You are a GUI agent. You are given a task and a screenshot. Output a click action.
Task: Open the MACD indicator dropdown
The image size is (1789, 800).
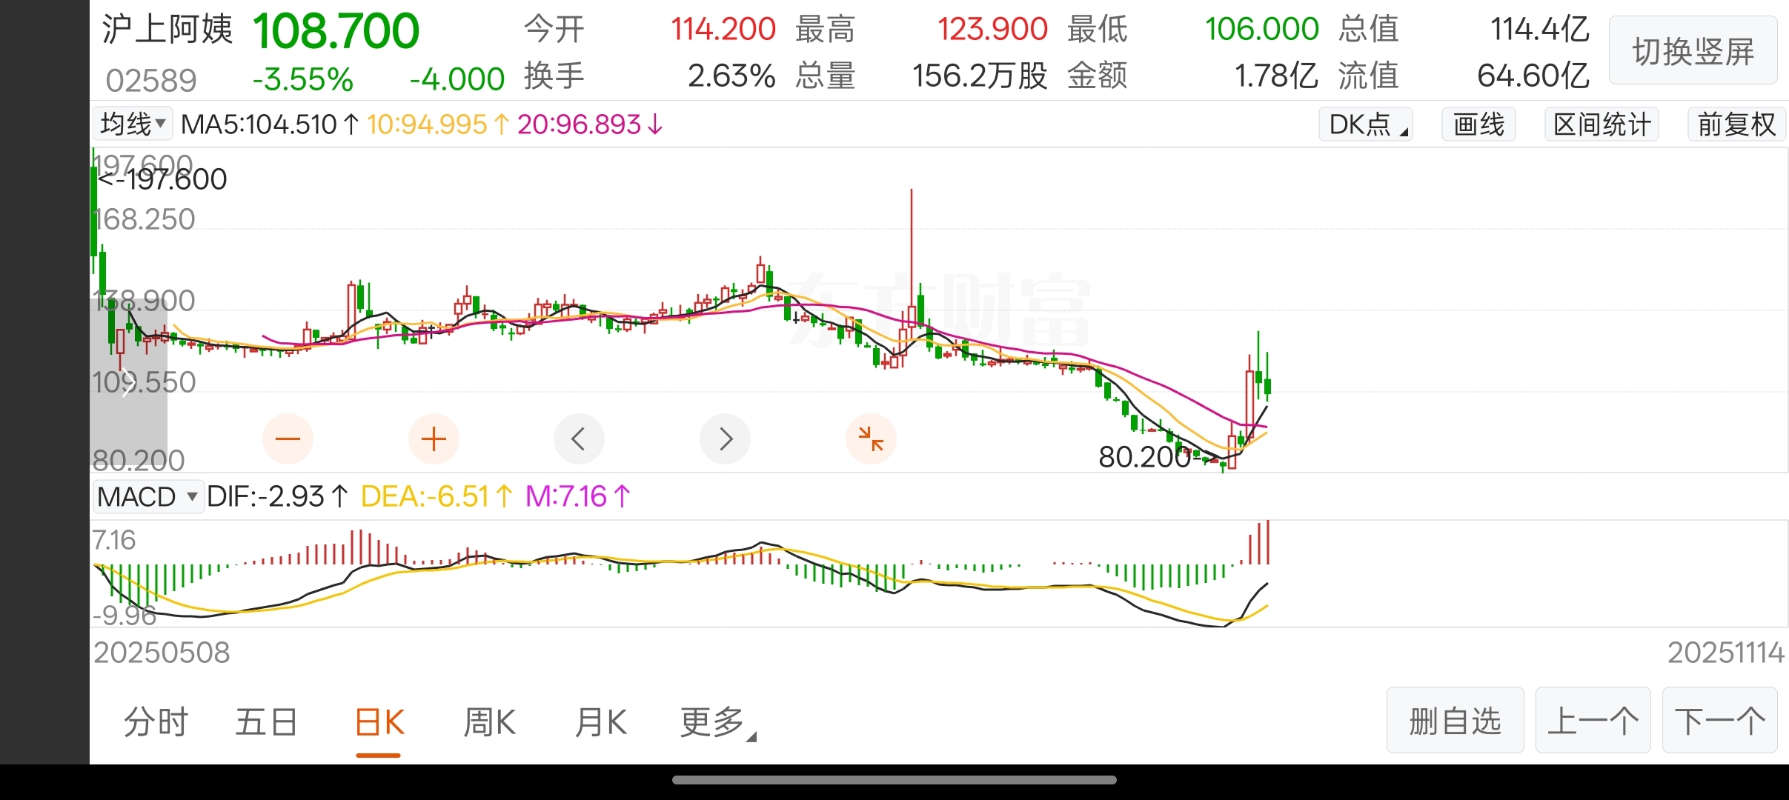[x=147, y=496]
